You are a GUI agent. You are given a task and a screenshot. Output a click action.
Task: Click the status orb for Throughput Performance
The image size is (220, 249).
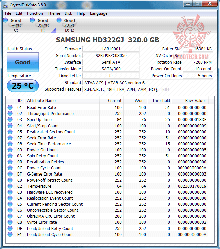coord(10,113)
